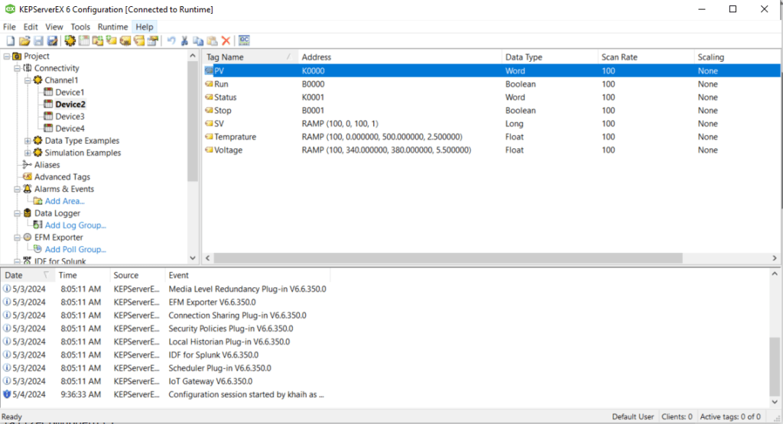Screen dimensions: 783x424
Task: Click the event log scroll-up arrow
Action: (775, 273)
